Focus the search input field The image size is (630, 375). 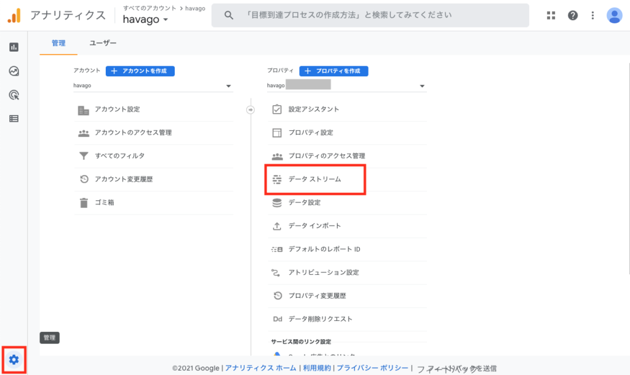tap(370, 15)
